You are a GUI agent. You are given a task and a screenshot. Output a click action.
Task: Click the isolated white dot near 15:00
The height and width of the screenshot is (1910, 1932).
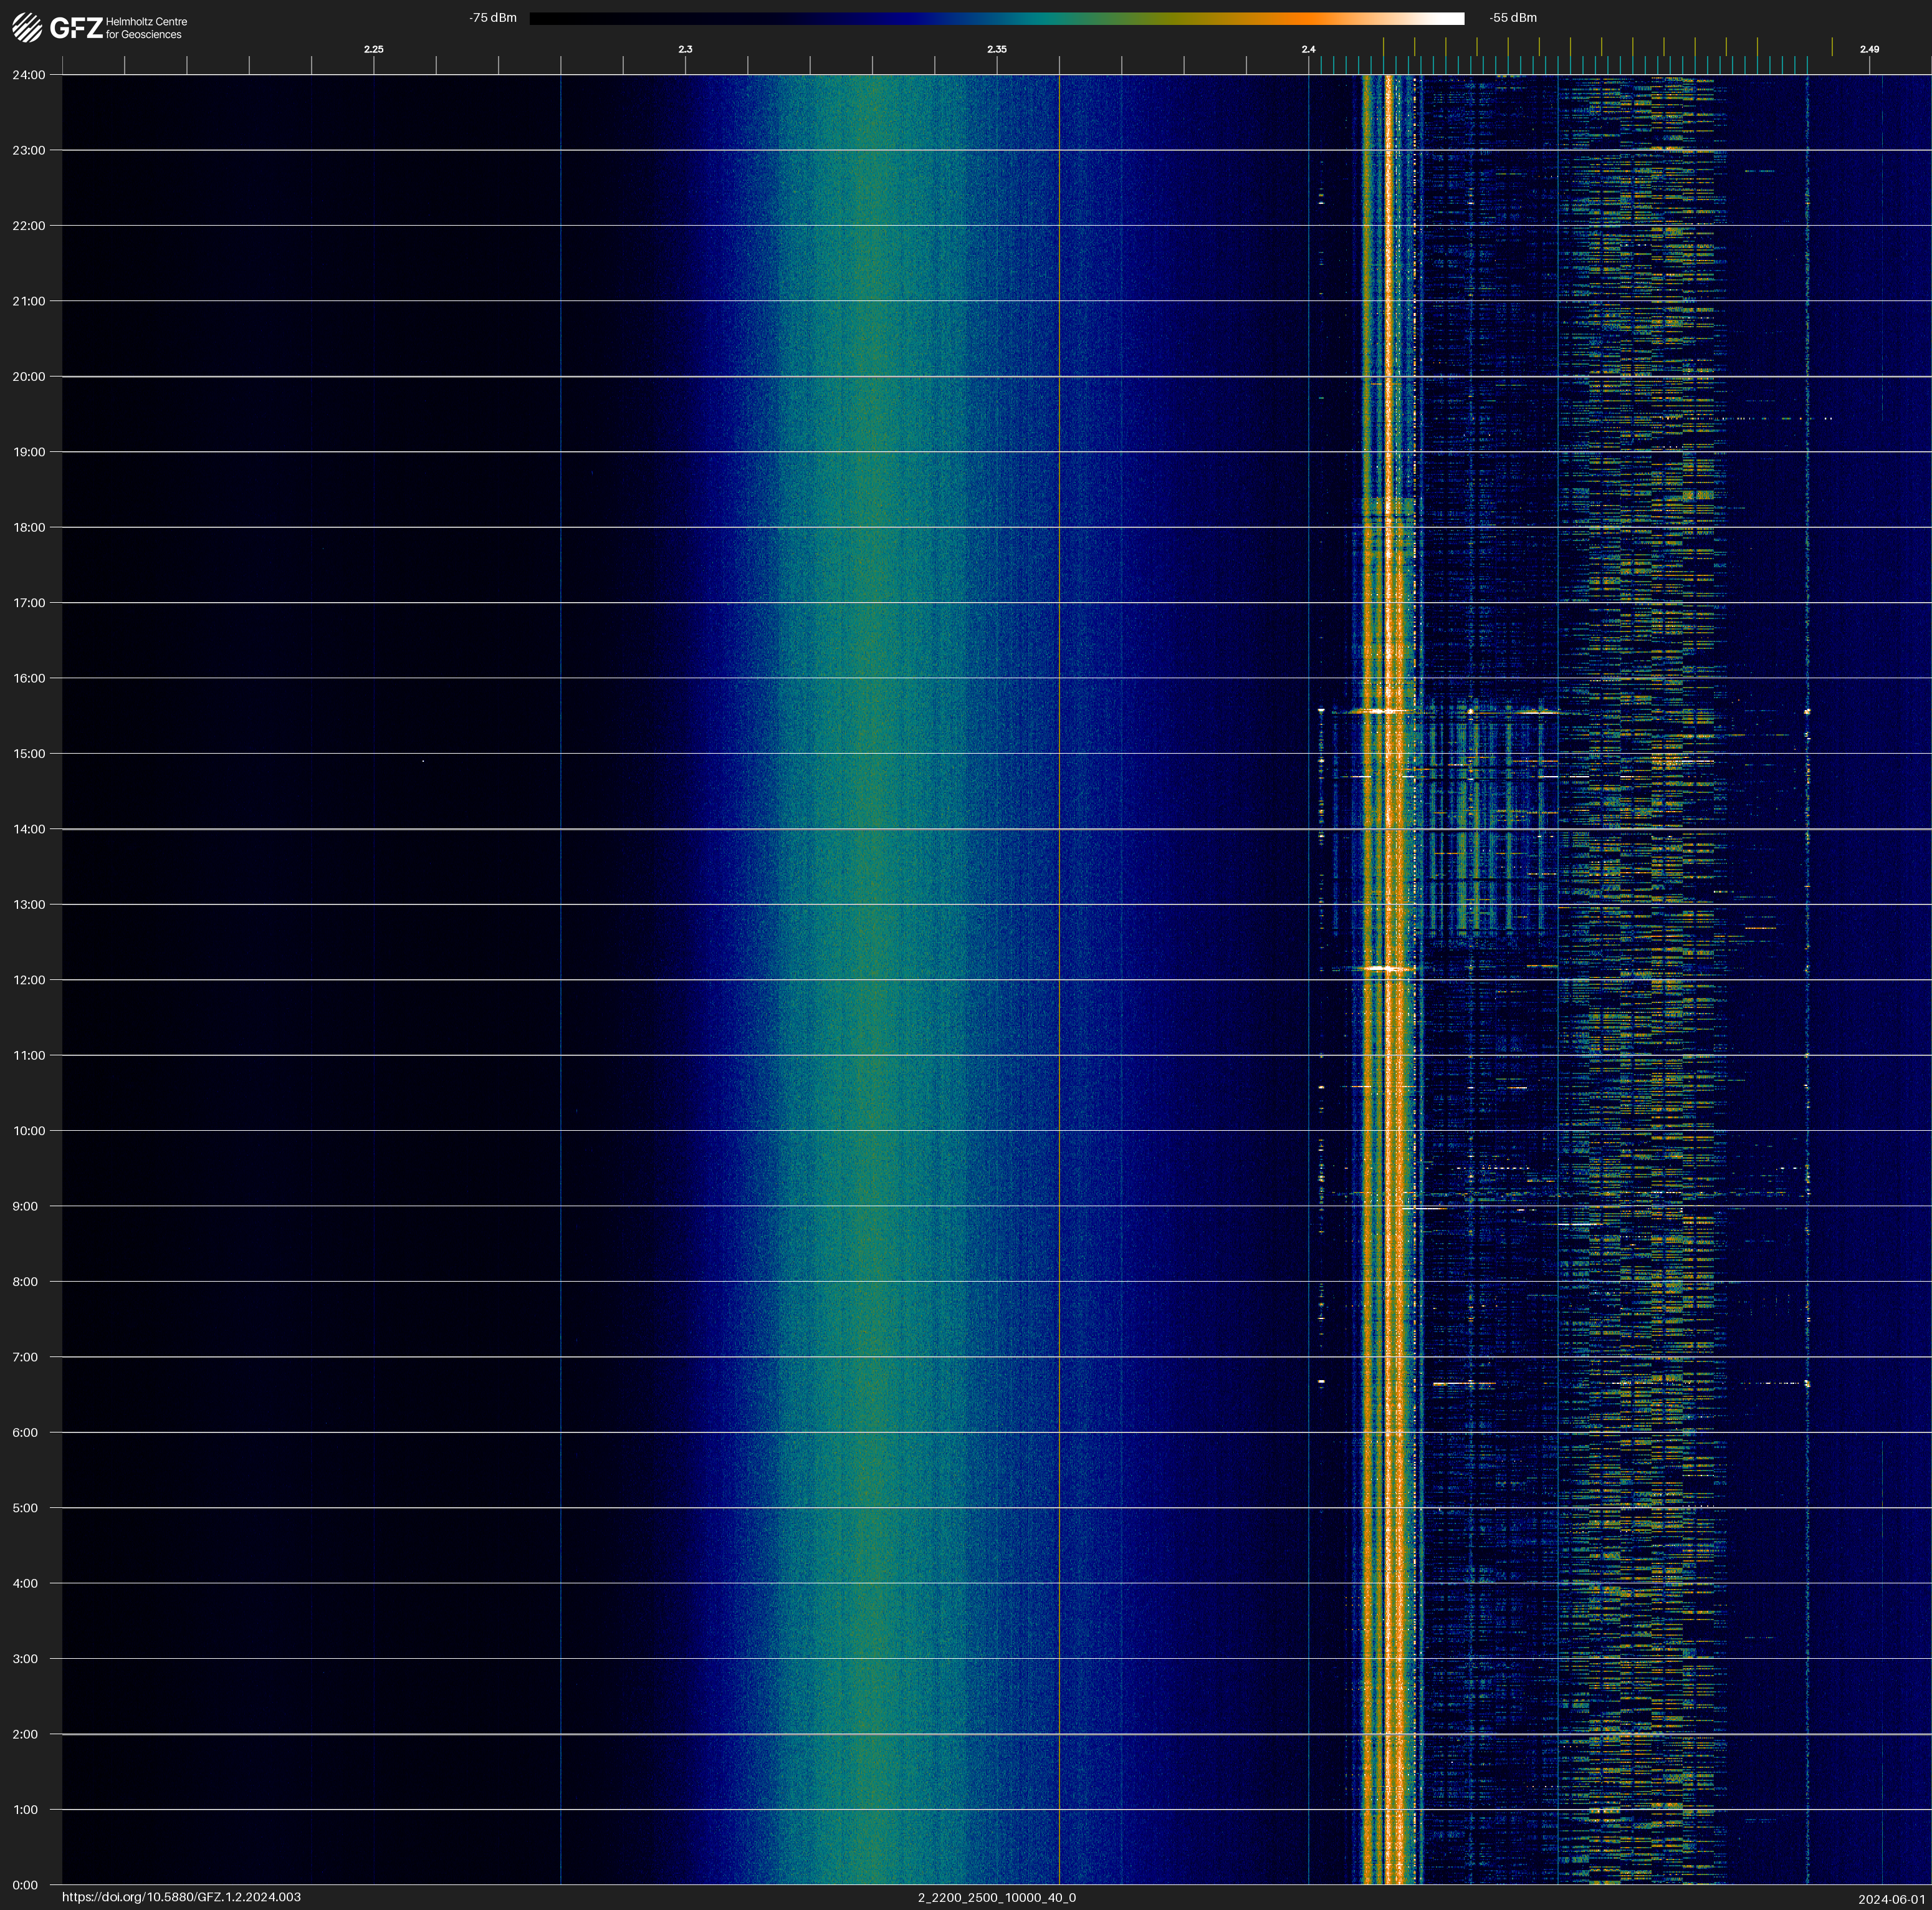click(423, 761)
